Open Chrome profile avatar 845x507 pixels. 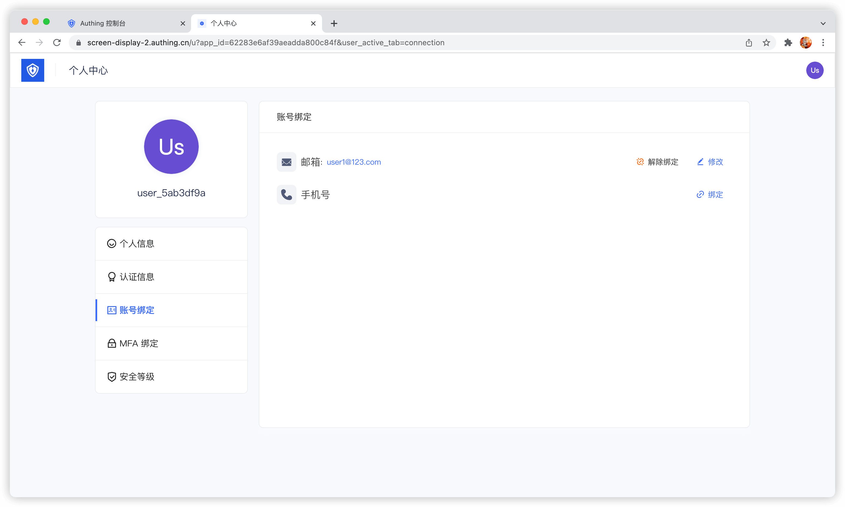click(805, 43)
